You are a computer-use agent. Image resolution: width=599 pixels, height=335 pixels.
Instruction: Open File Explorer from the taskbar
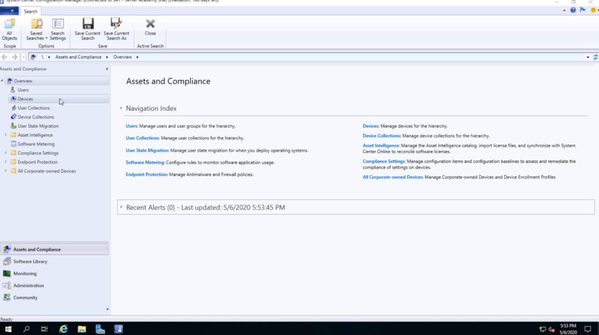[x=81, y=329]
